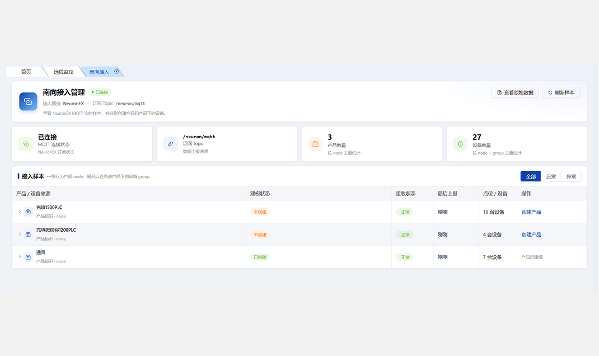This screenshot has width=599, height=356.
Task: Click the 已连接 status badge in header
Action: pos(100,92)
